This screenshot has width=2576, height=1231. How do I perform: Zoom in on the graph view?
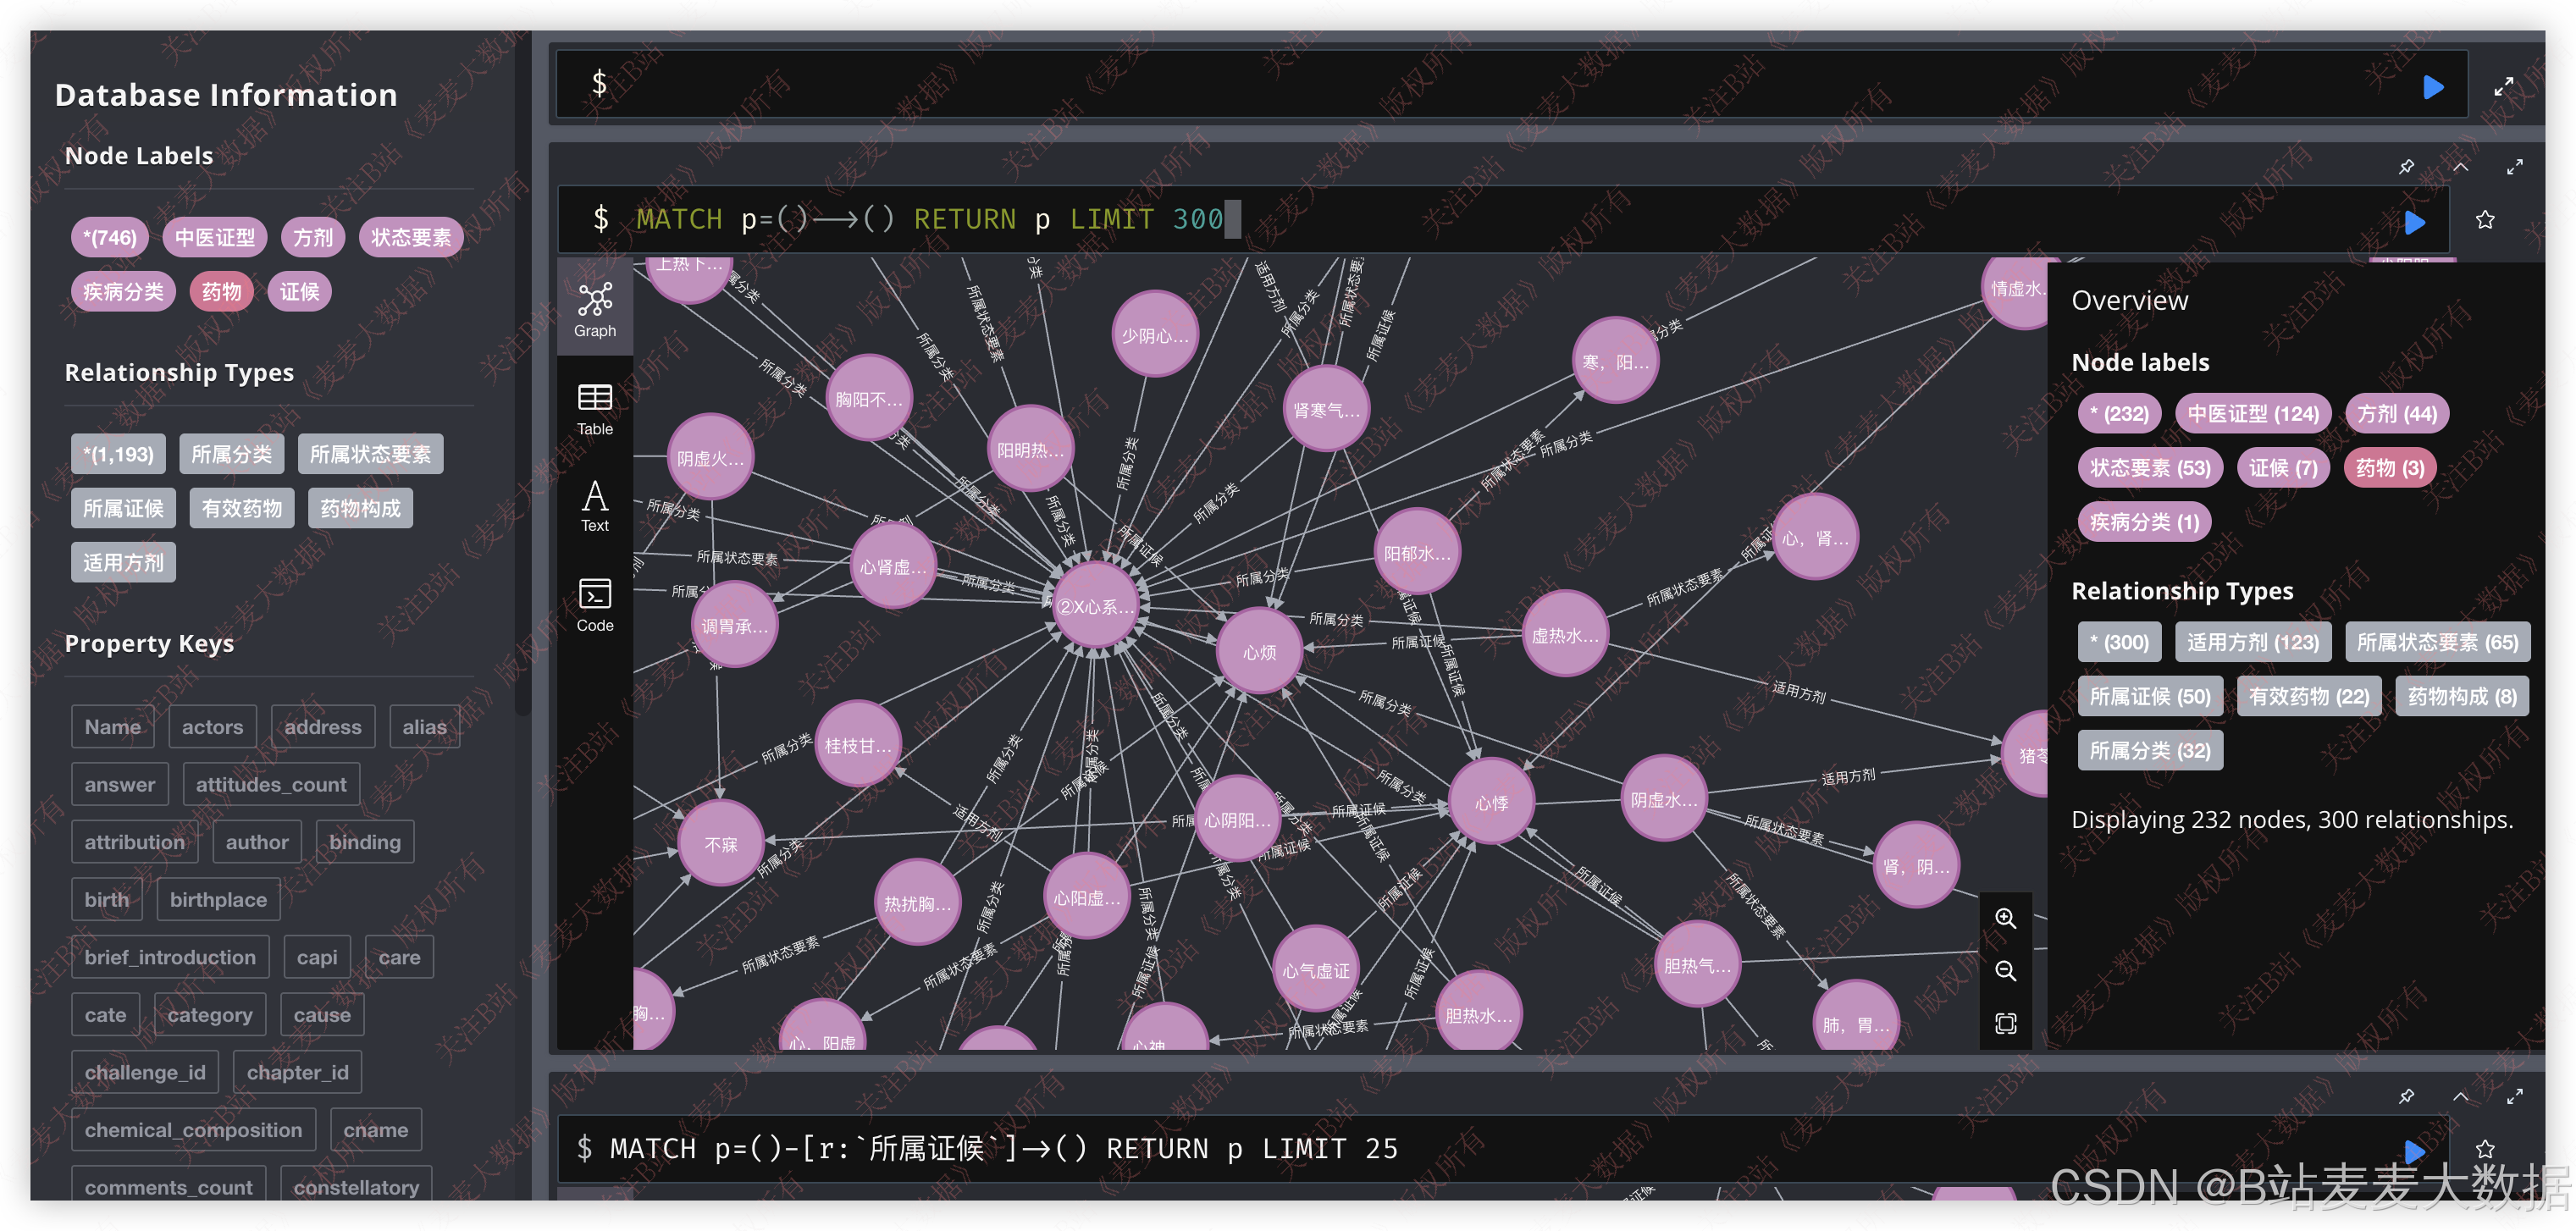click(2005, 918)
